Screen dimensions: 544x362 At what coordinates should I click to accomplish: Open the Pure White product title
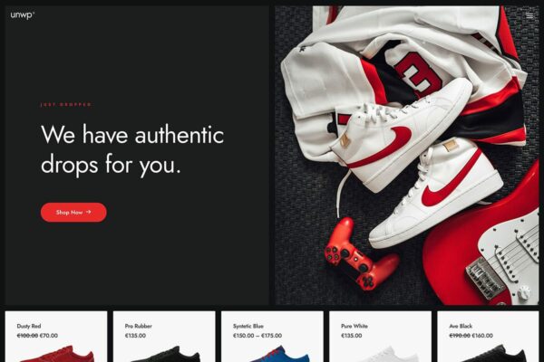point(355,326)
